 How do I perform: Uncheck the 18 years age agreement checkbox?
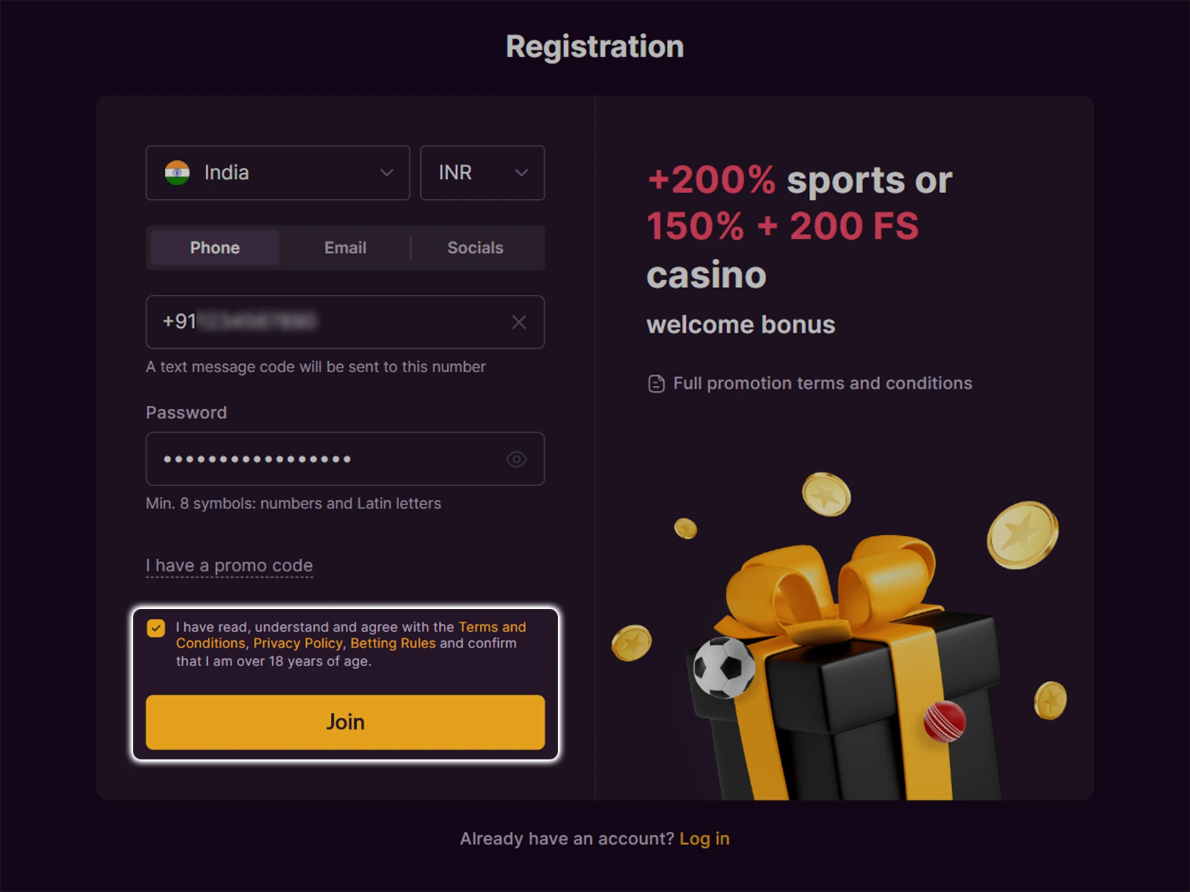coord(157,628)
